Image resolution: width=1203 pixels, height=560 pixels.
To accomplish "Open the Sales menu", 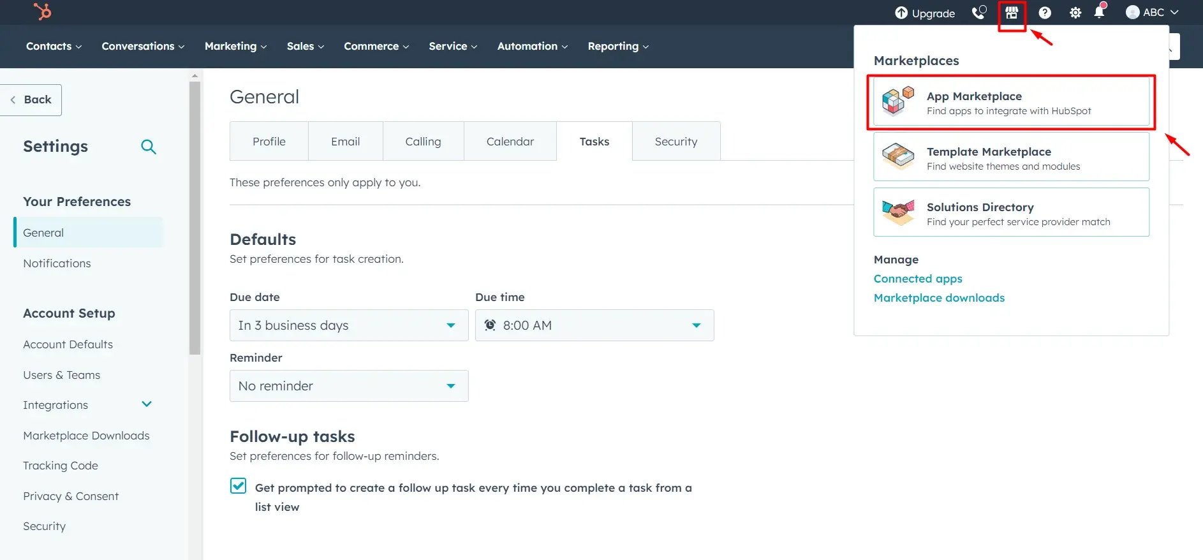I will pos(306,46).
